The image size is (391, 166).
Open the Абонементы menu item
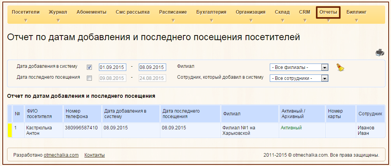tap(91, 12)
